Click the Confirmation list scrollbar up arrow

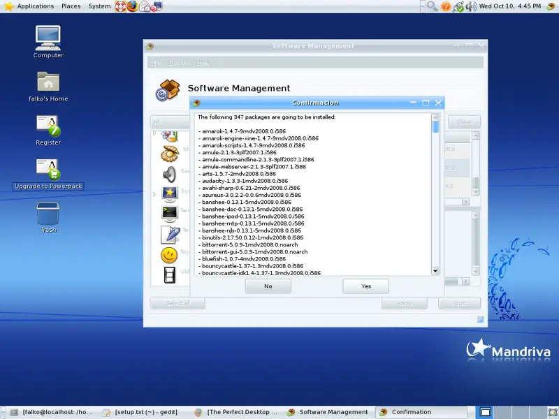435,117
